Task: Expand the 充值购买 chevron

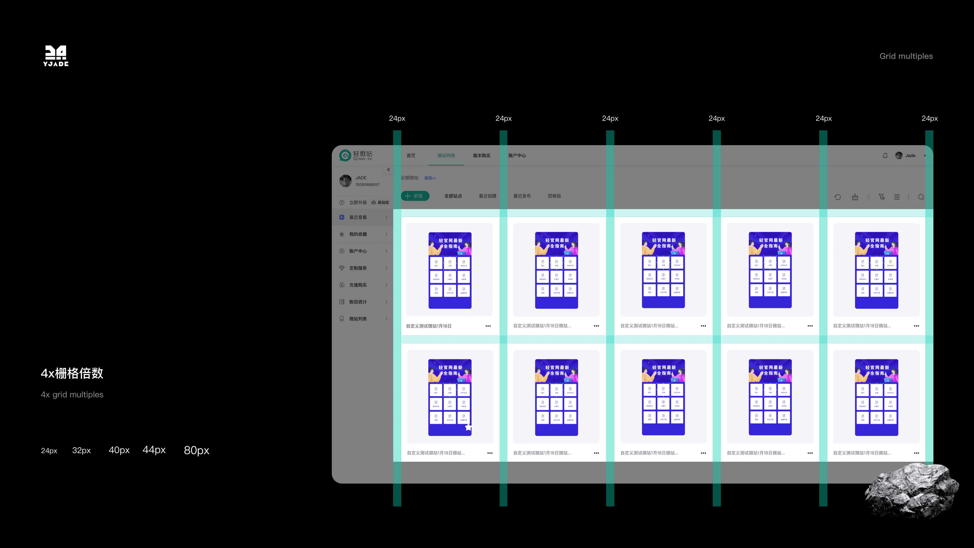Action: [386, 285]
